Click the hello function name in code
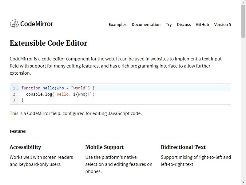 pyautogui.click(x=49, y=88)
